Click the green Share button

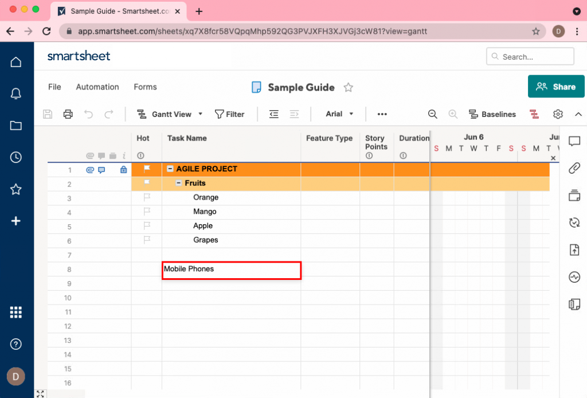pos(555,87)
